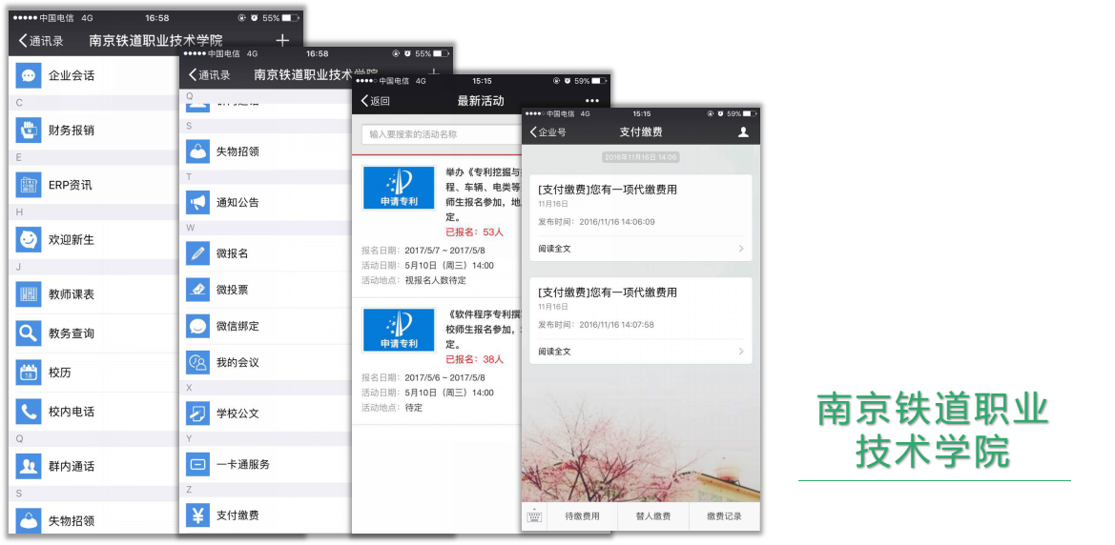Select 已报名：53人 text
This screenshot has height=545, width=1115.
click(474, 232)
